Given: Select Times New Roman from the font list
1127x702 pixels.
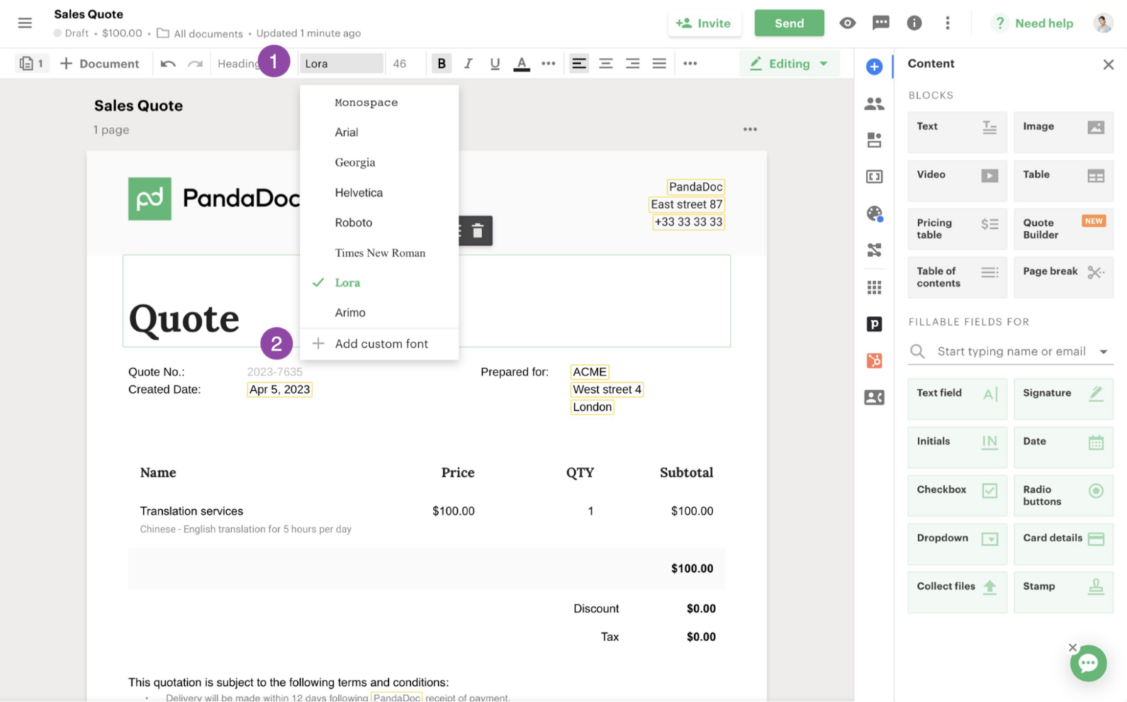Looking at the screenshot, I should tap(380, 252).
